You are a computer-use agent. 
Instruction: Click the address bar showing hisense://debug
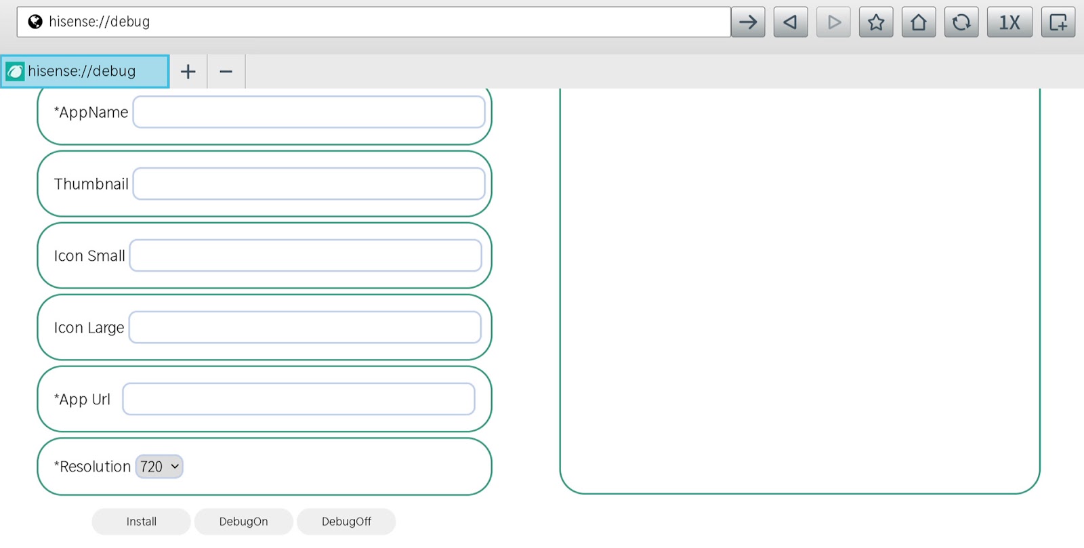[379, 22]
